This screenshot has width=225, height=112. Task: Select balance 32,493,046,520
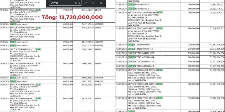pyautogui.click(x=215, y=45)
